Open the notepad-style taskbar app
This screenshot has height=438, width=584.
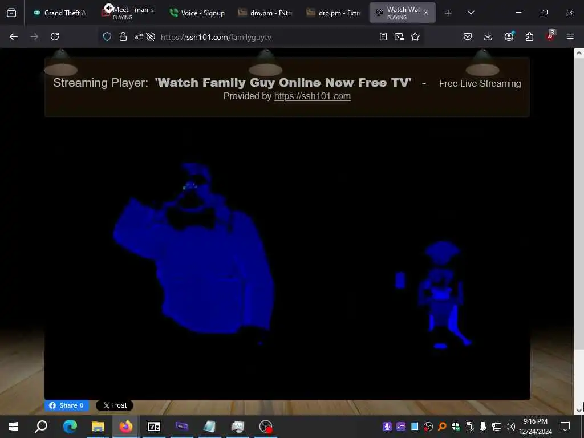point(210,426)
